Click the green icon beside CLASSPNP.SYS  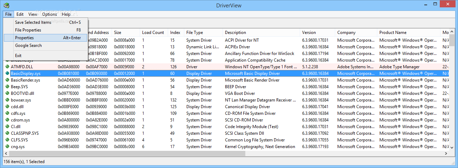(7, 133)
